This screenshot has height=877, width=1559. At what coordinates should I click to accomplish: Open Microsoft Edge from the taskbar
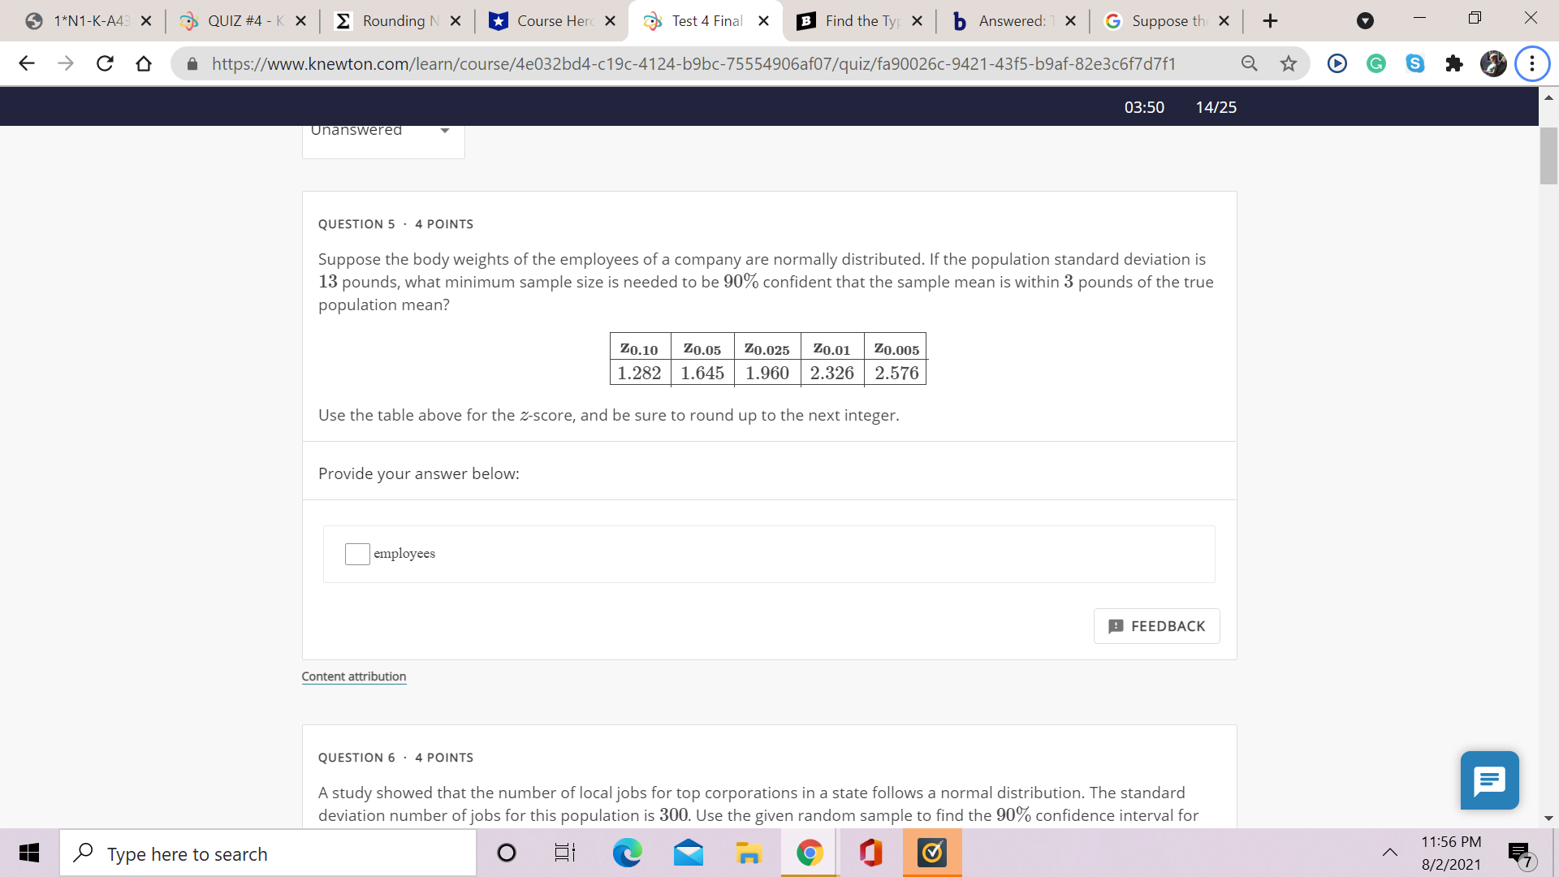(627, 853)
